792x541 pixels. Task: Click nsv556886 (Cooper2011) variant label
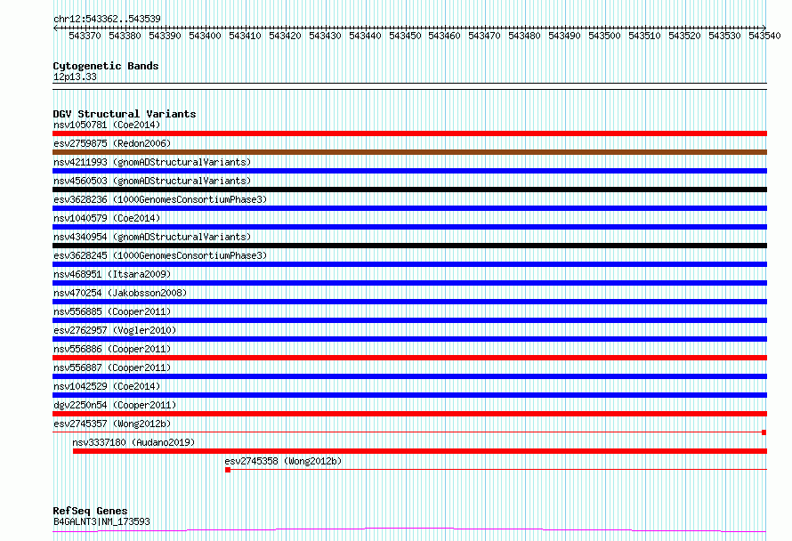[x=112, y=349]
